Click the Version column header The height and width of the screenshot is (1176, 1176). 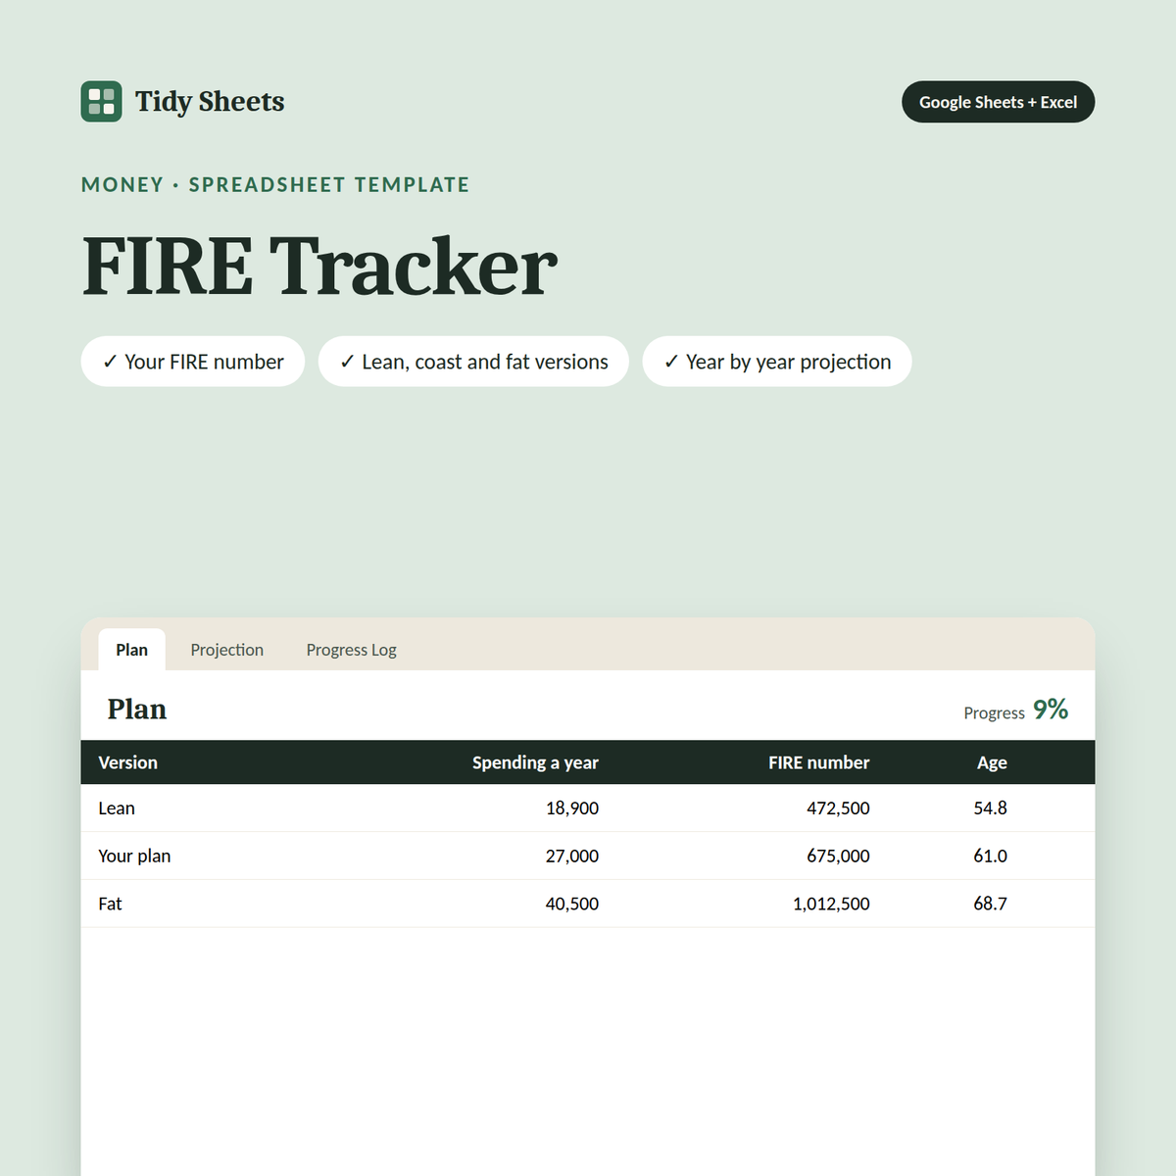(128, 762)
